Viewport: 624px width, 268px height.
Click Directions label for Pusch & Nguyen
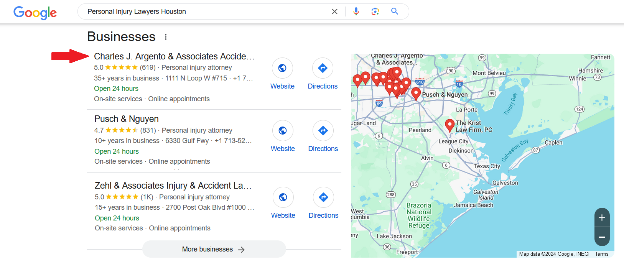(323, 149)
